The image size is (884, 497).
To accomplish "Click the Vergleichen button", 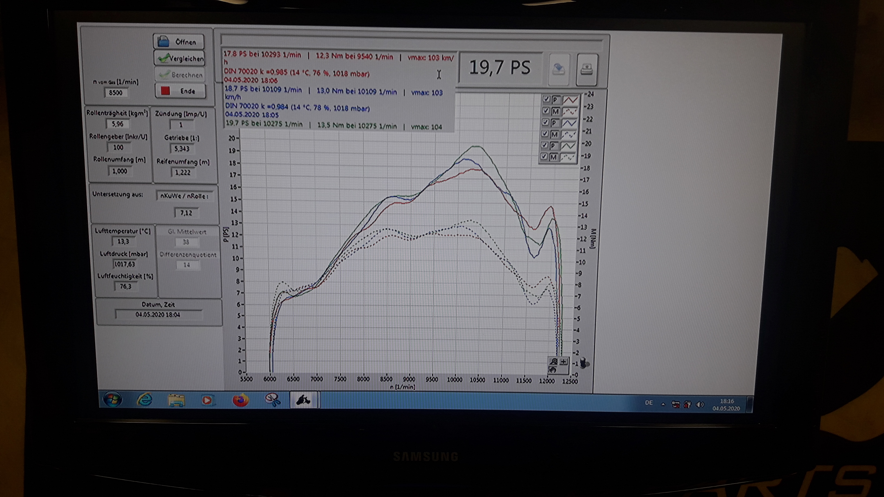I will [180, 58].
